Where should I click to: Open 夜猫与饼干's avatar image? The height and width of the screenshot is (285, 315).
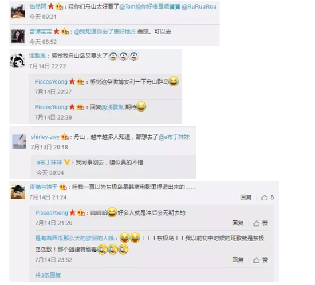(18, 192)
